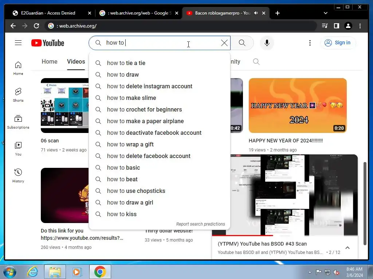Select the channel Videos tab
The width and height of the screenshot is (373, 279).
click(x=76, y=62)
